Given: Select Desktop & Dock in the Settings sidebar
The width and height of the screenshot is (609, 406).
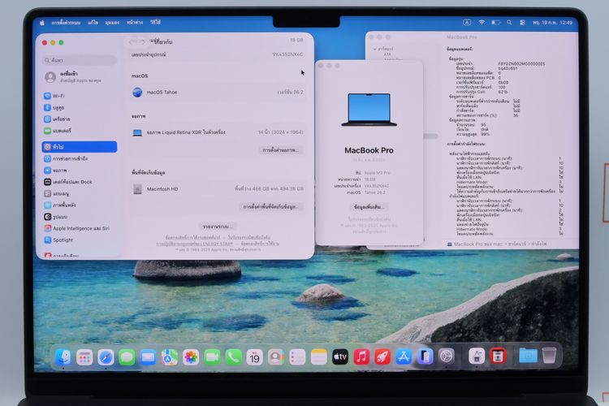Looking at the screenshot, I should tap(80, 182).
